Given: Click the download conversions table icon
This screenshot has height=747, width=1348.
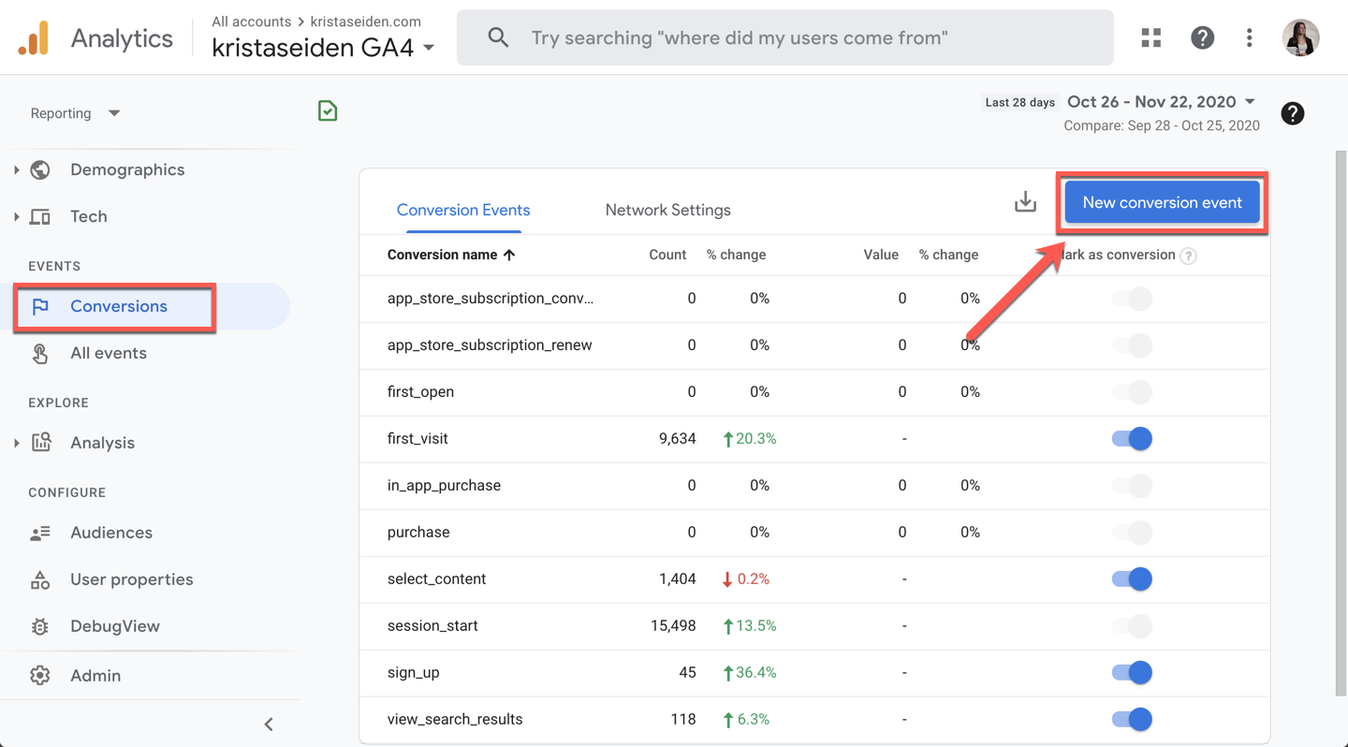Looking at the screenshot, I should (1025, 202).
